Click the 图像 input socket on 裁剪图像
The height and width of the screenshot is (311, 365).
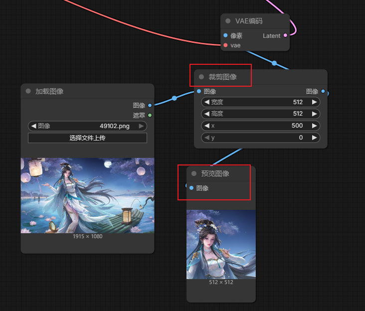pyautogui.click(x=199, y=91)
